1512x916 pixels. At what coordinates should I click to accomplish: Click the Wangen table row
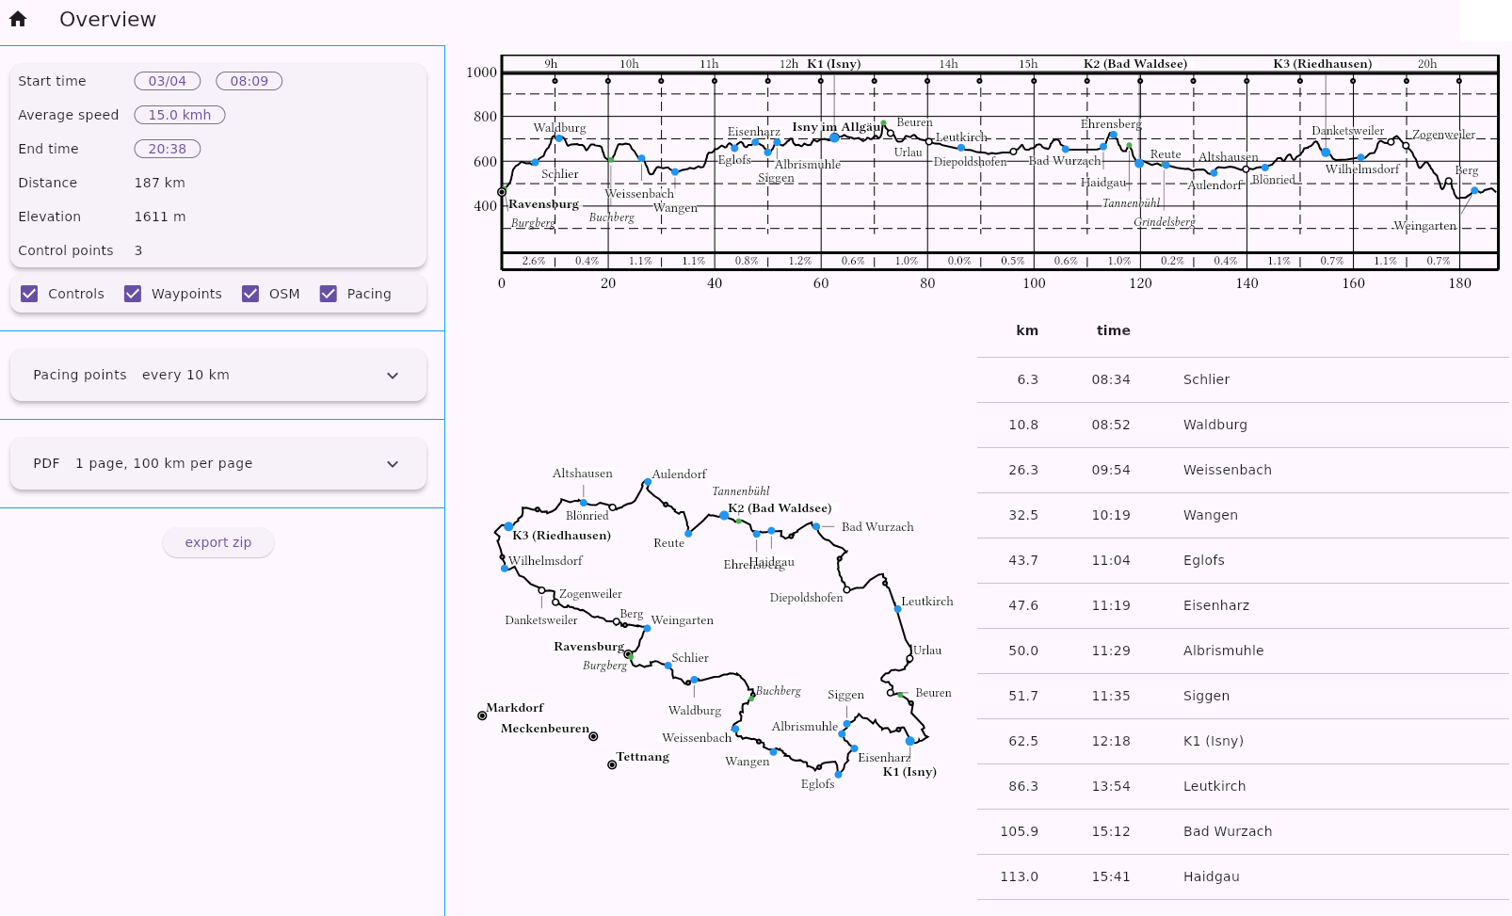click(1243, 515)
